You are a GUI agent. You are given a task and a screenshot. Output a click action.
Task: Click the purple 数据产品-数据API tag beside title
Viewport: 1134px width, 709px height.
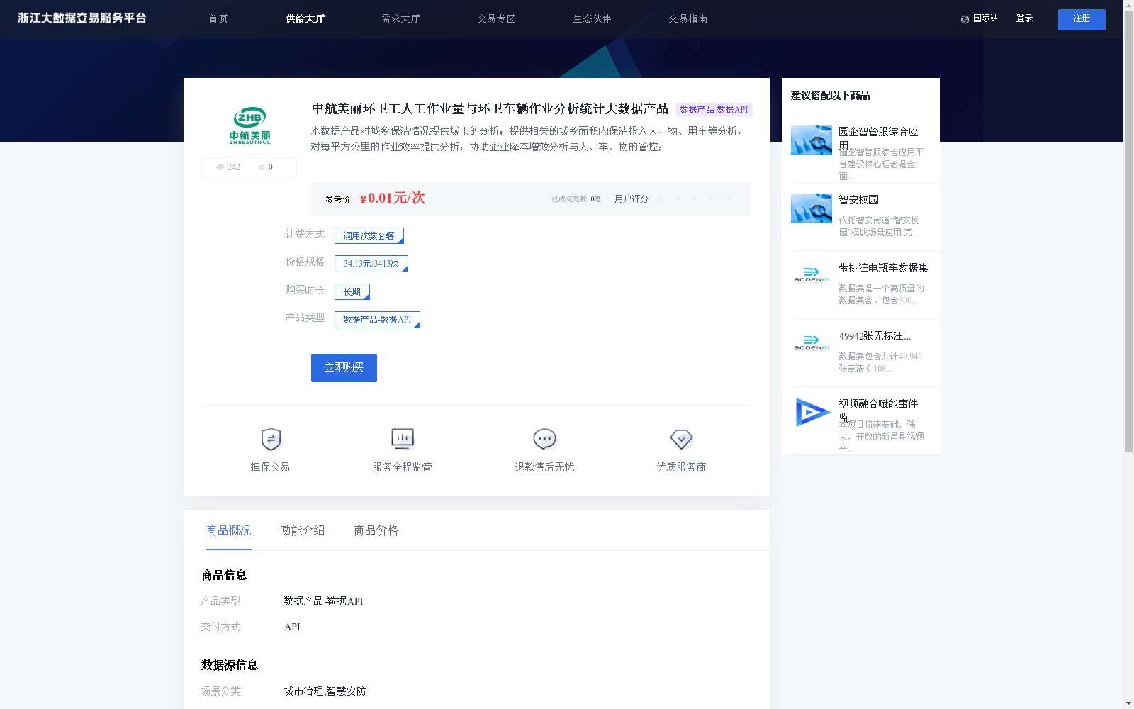(714, 110)
